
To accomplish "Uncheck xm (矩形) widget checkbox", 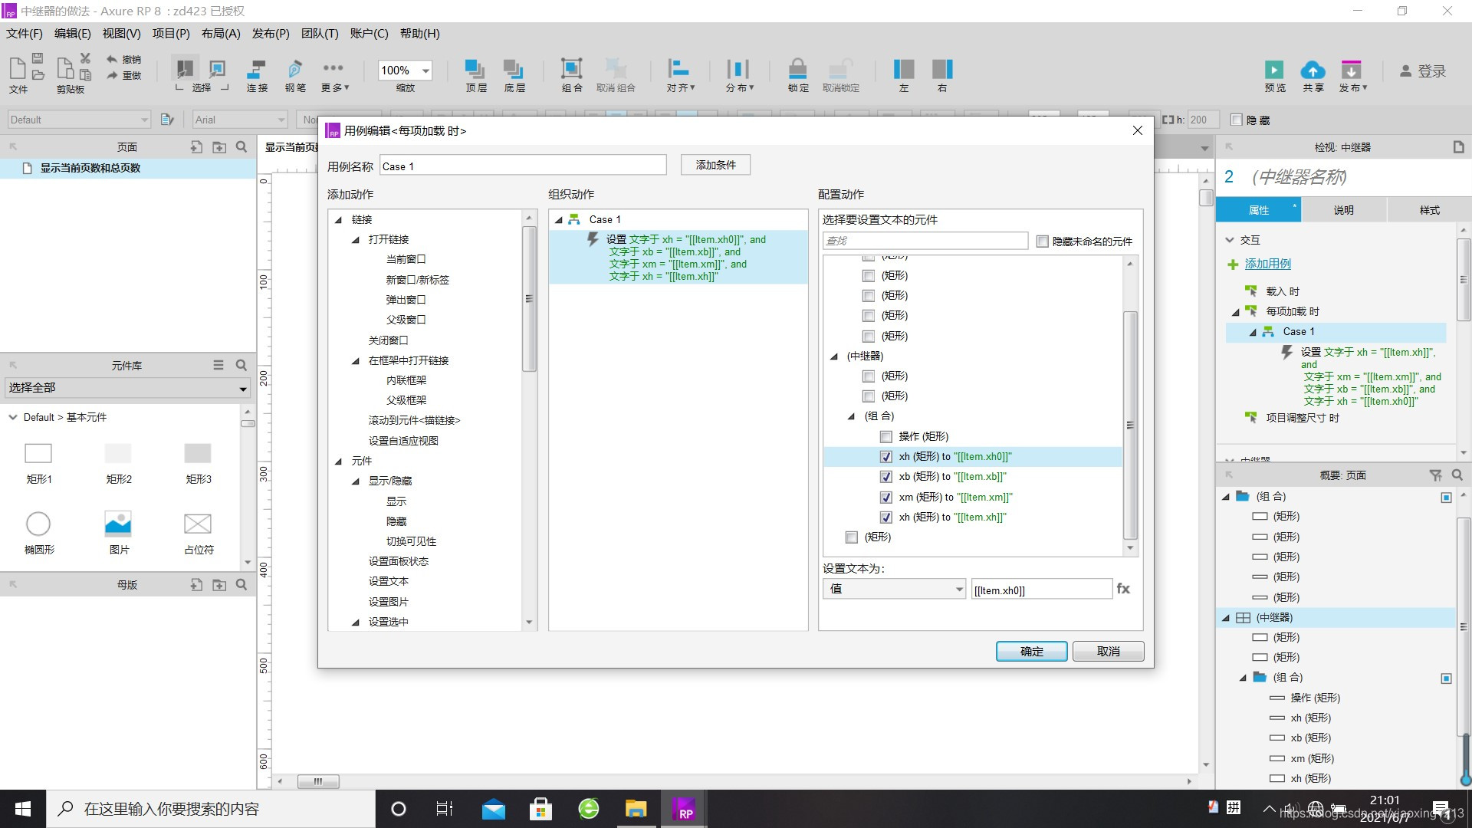I will [x=886, y=498].
